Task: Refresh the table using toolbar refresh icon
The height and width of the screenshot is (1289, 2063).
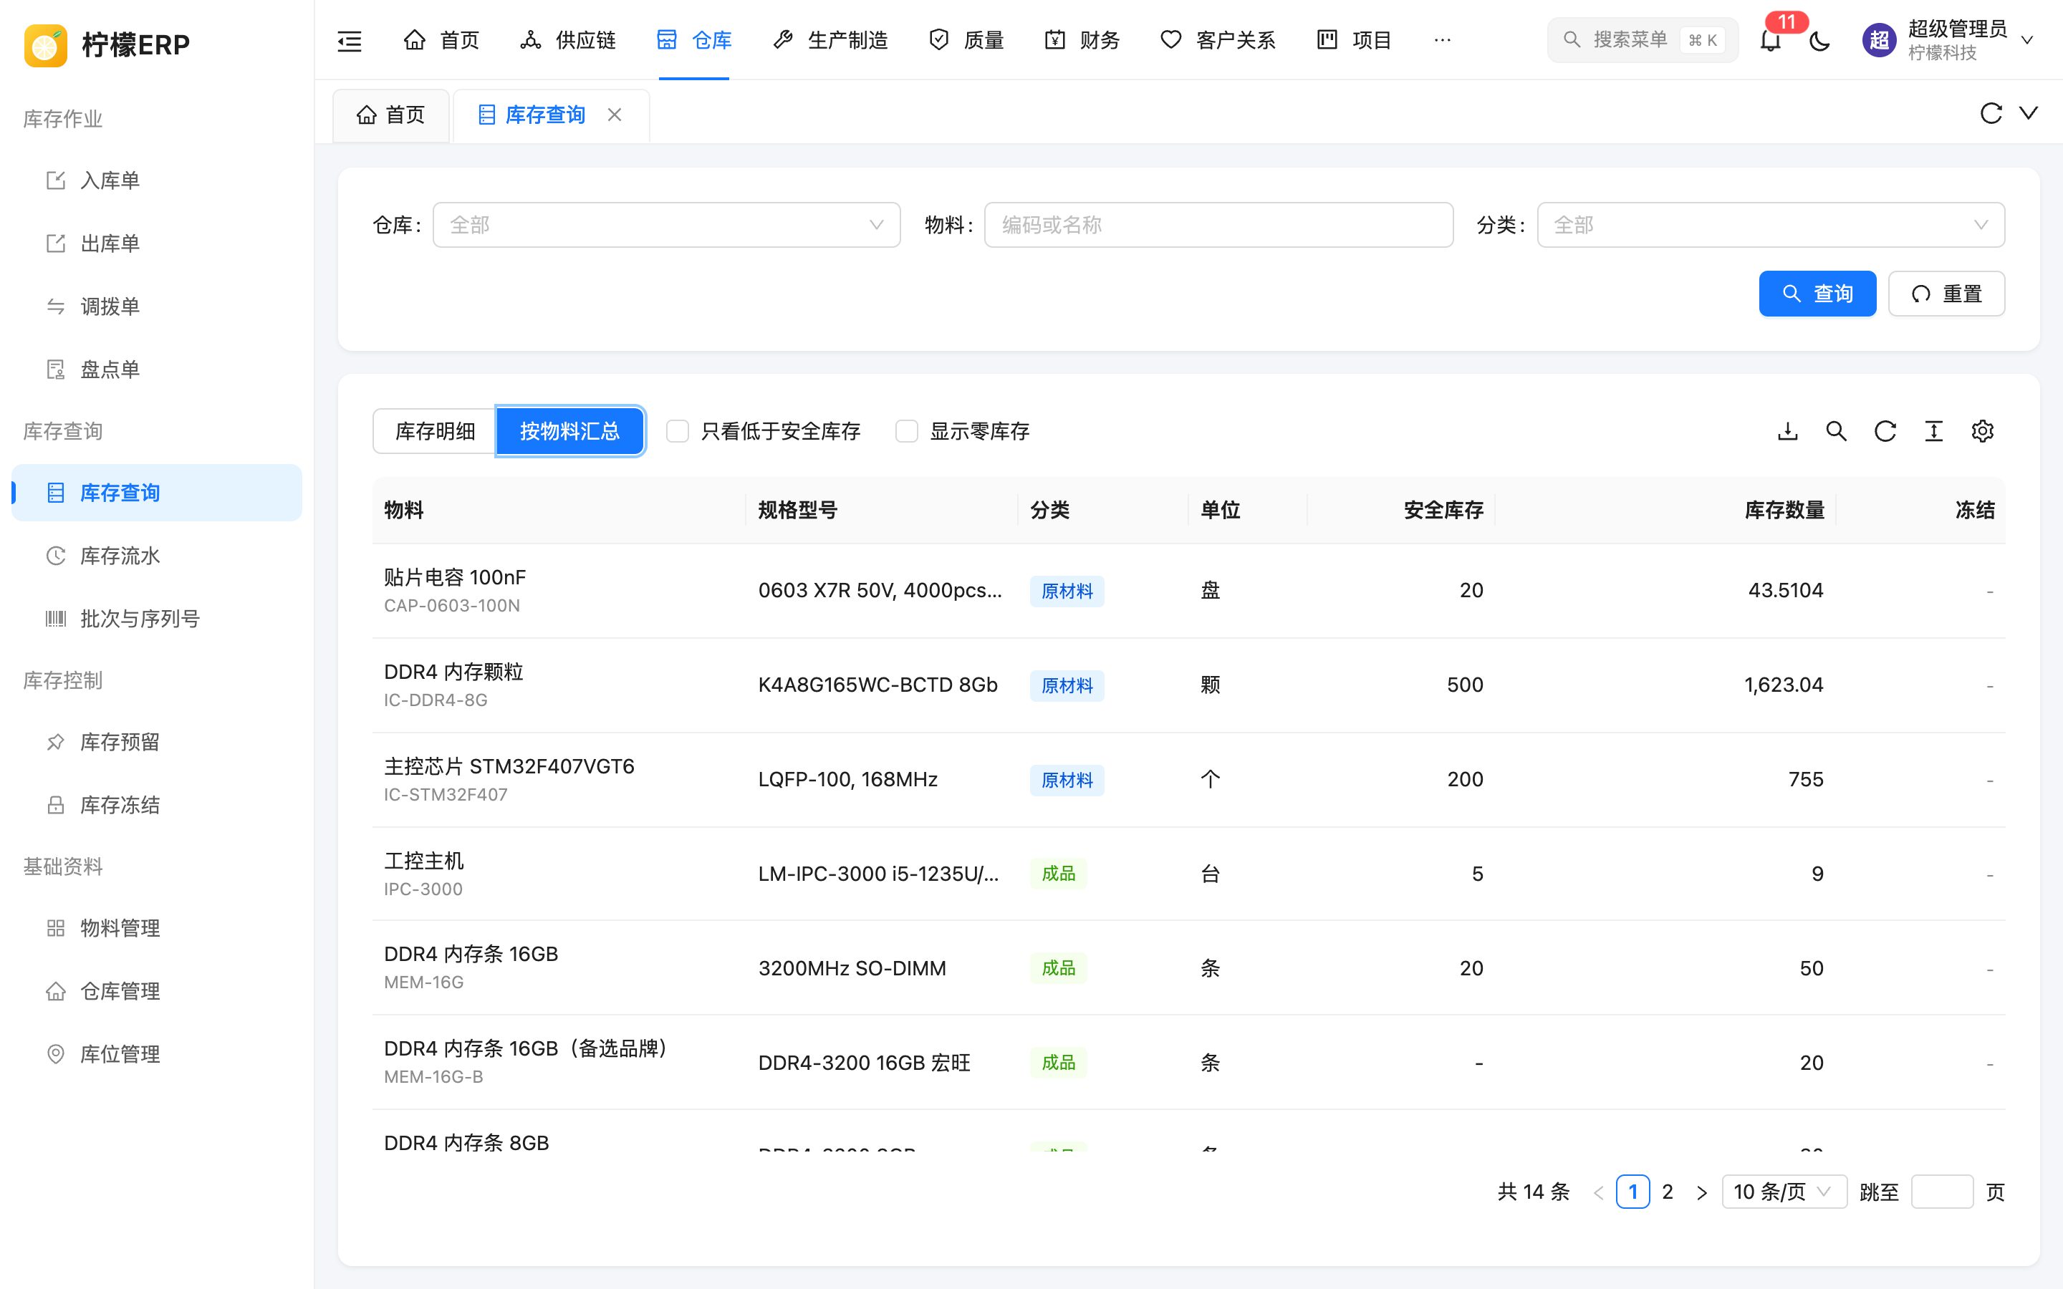Action: 1885,431
